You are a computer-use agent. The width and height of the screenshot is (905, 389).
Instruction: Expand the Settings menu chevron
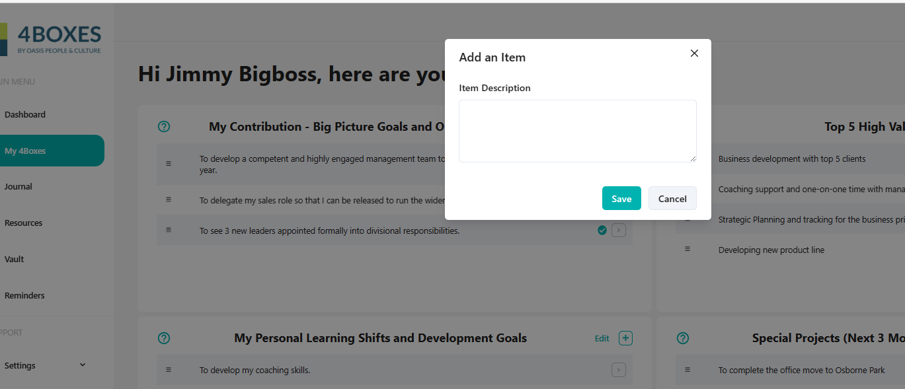click(x=83, y=365)
